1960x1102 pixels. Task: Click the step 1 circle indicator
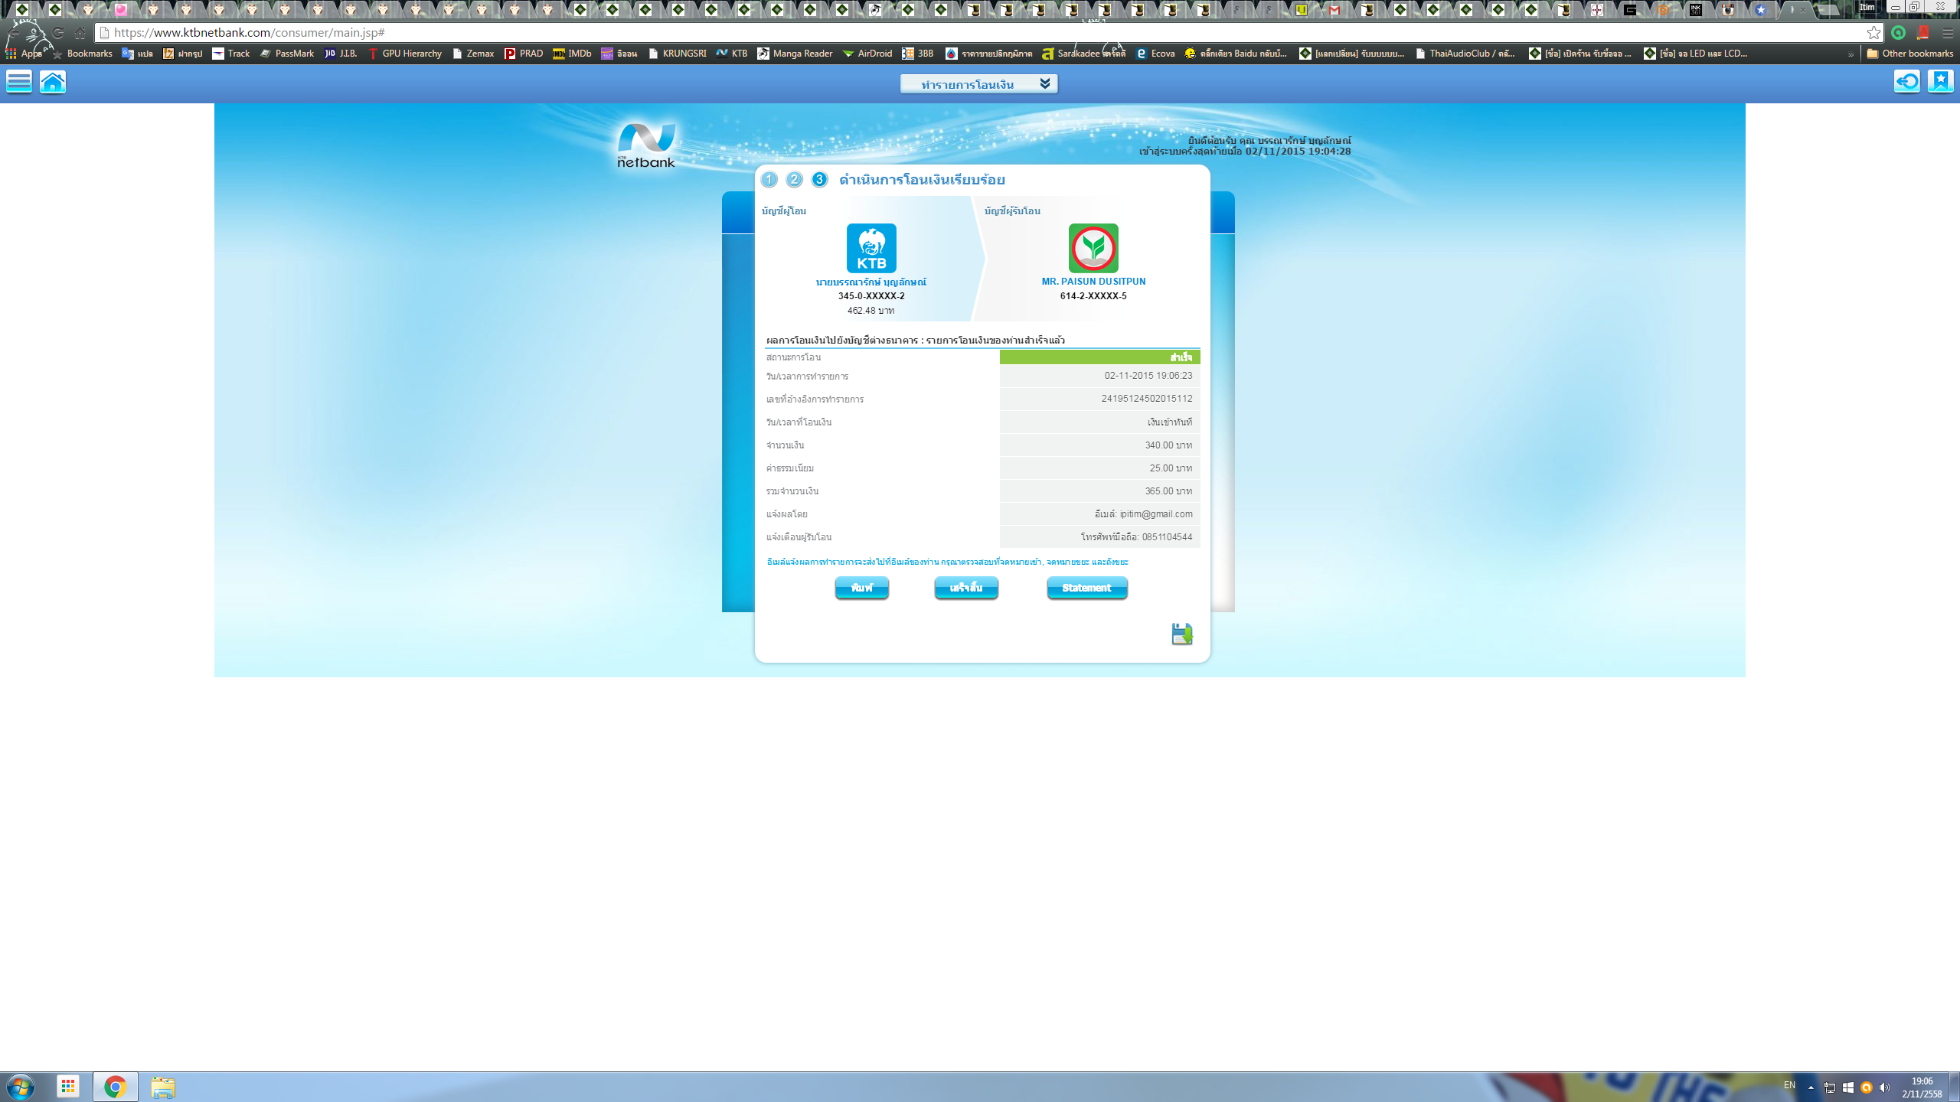tap(769, 179)
